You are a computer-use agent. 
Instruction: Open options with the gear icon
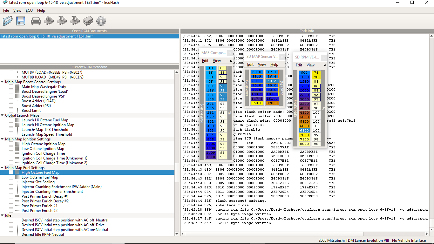101,21
